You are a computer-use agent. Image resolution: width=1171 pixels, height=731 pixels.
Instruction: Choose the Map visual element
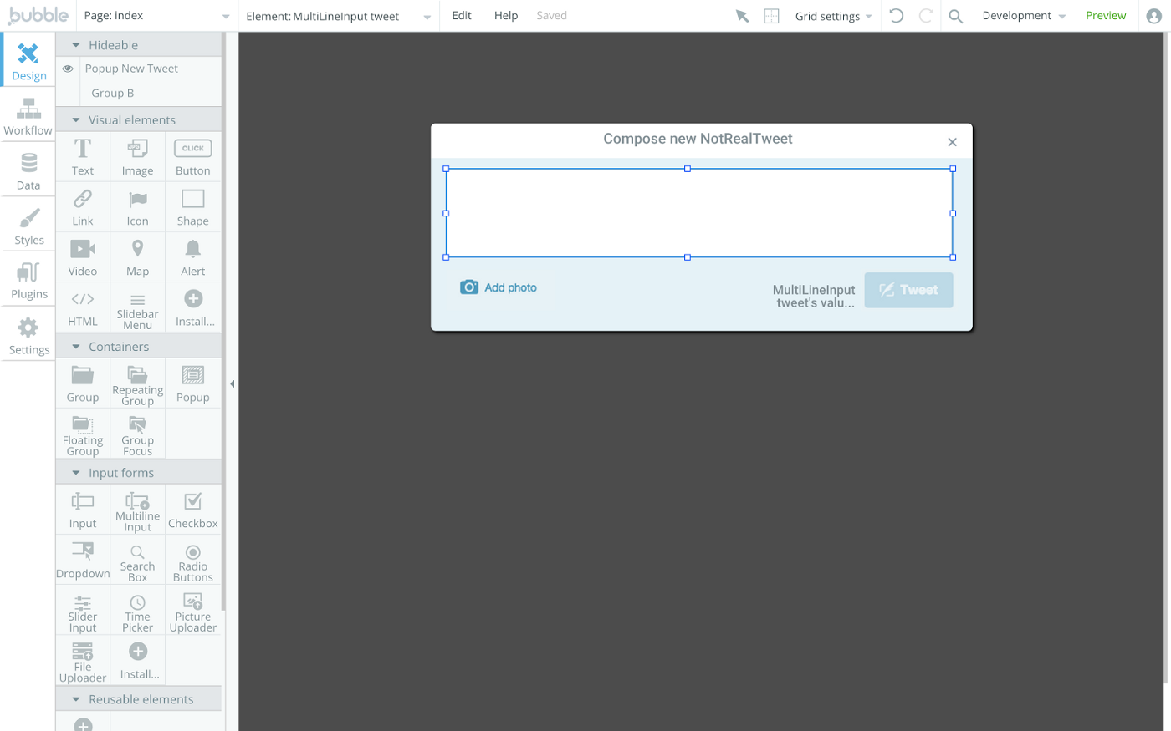click(137, 256)
